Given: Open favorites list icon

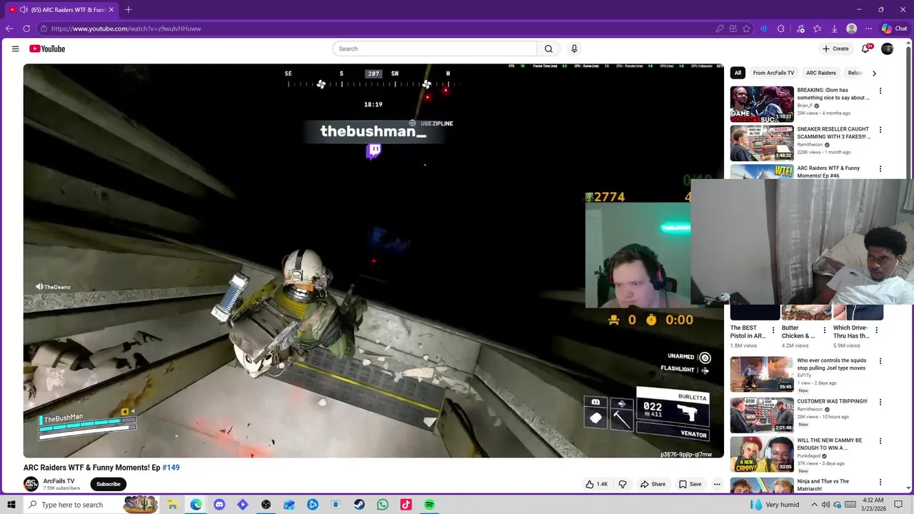Looking at the screenshot, I should pos(817,29).
